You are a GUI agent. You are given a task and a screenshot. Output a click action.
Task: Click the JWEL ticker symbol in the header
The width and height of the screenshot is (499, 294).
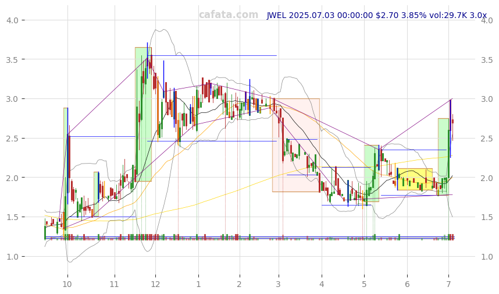(x=277, y=15)
